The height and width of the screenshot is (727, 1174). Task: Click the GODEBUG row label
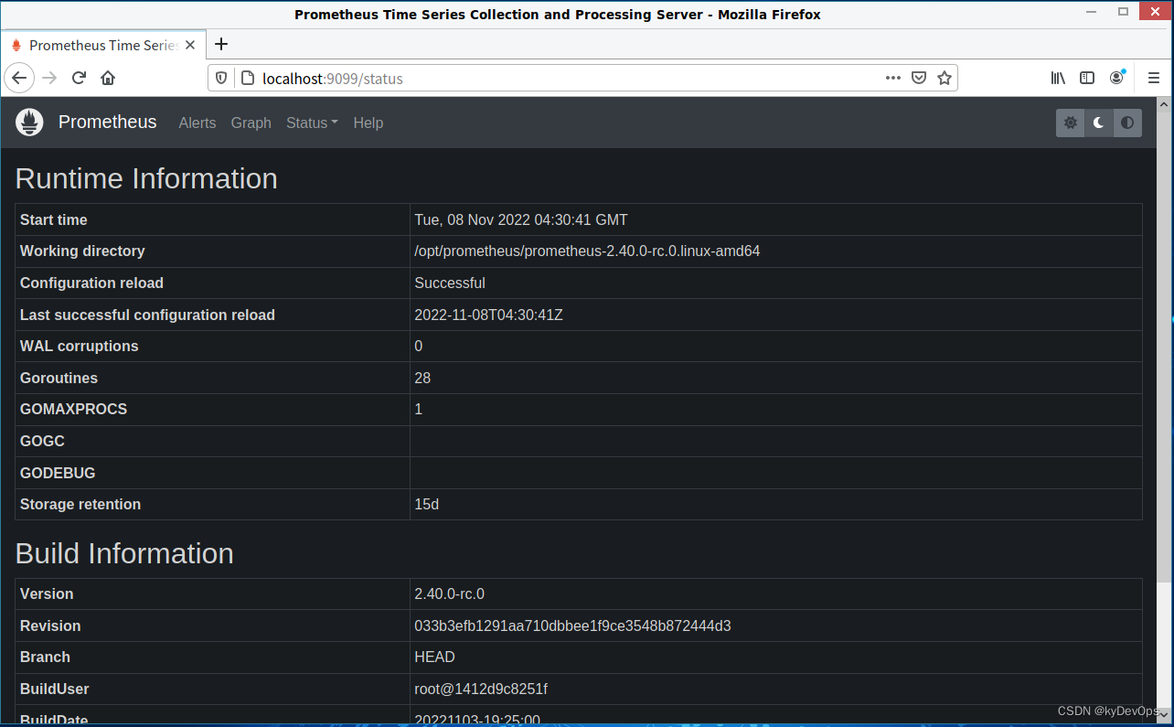(x=58, y=473)
